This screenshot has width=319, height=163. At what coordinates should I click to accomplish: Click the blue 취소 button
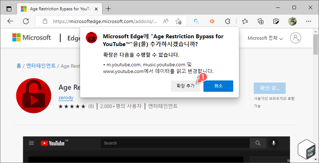click(218, 86)
